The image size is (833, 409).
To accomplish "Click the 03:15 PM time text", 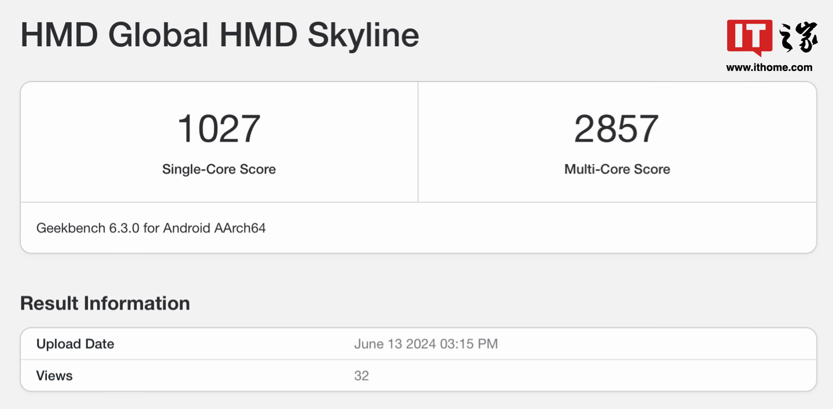I will click(x=469, y=344).
